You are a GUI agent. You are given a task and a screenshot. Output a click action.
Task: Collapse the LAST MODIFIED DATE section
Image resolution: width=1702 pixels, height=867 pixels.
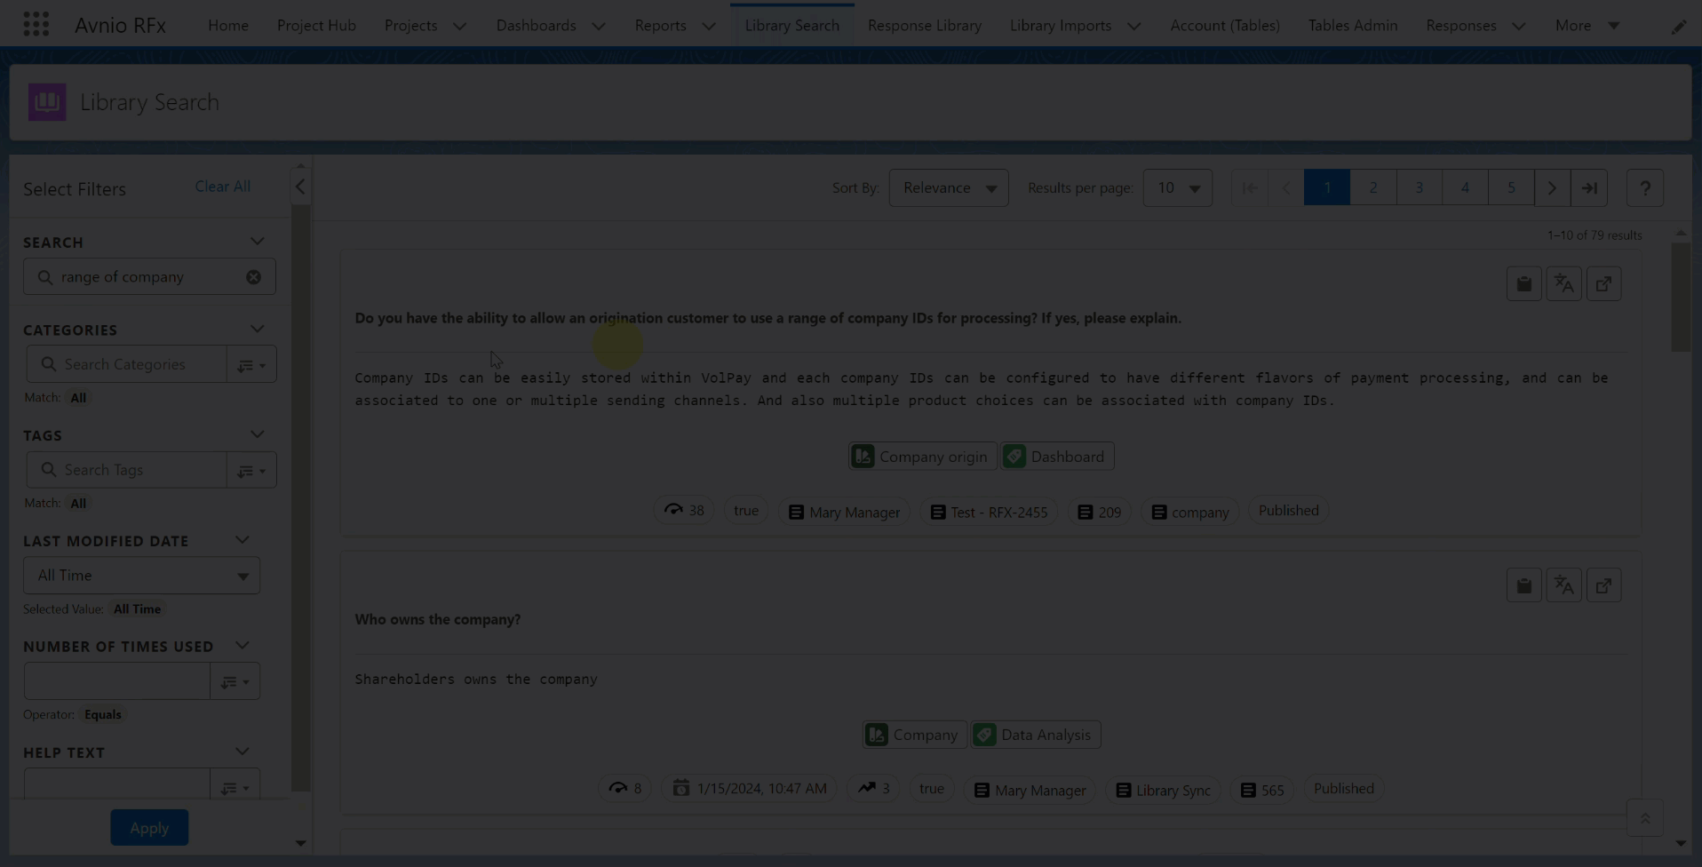coord(242,540)
